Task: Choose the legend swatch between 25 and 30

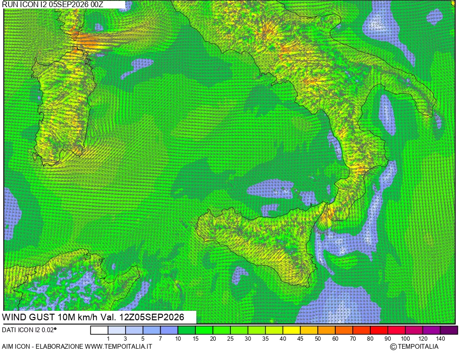Action: pyautogui.click(x=239, y=330)
